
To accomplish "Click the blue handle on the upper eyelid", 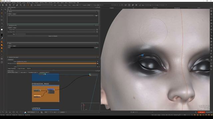I will pyautogui.click(x=142, y=55).
